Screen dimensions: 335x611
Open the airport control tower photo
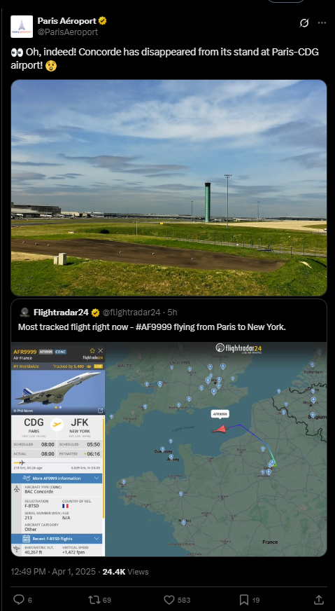pyautogui.click(x=169, y=187)
